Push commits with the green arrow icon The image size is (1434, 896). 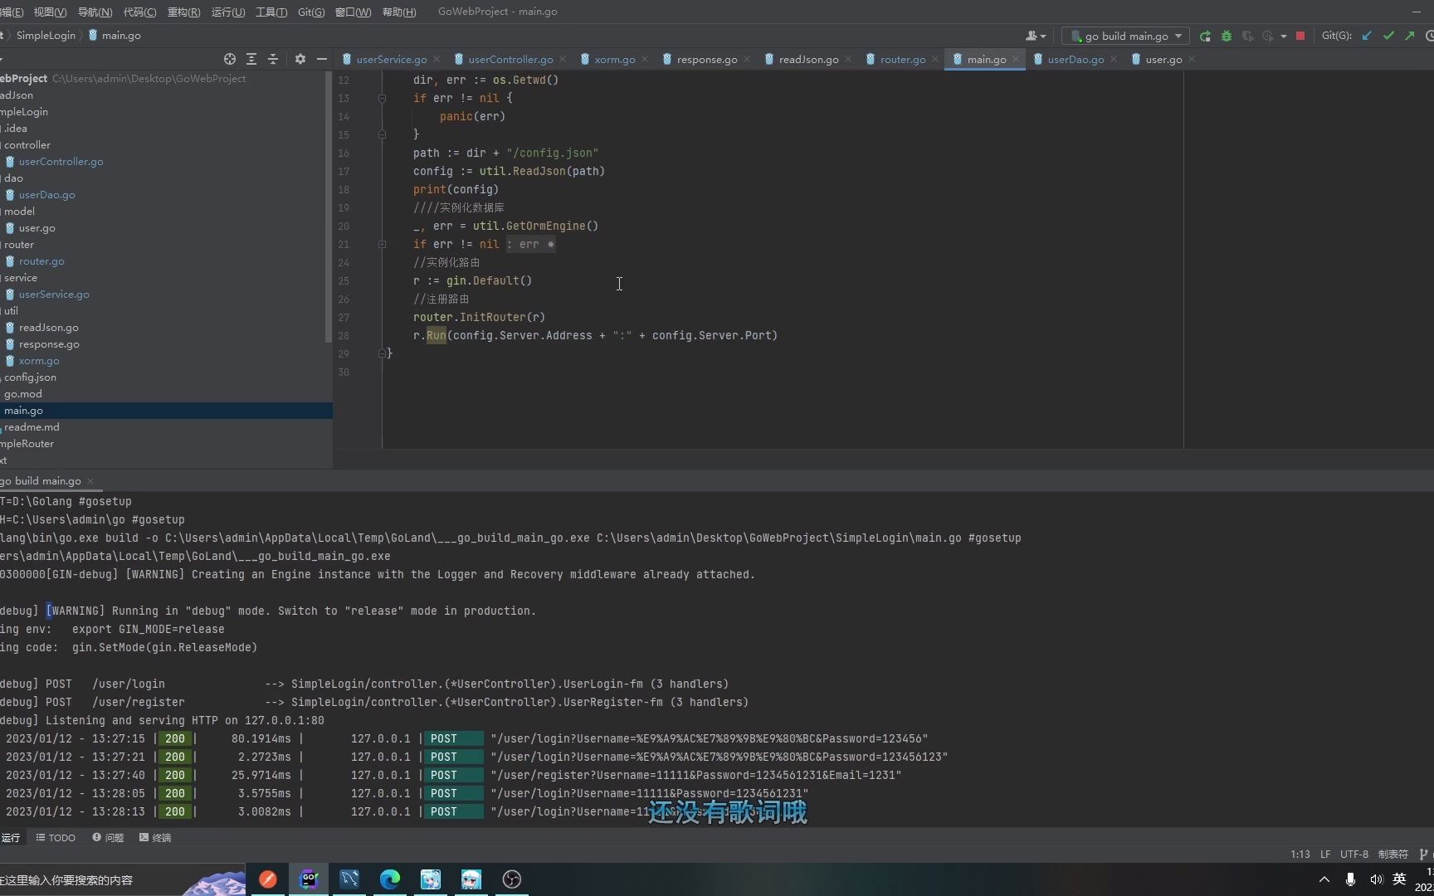1410,36
